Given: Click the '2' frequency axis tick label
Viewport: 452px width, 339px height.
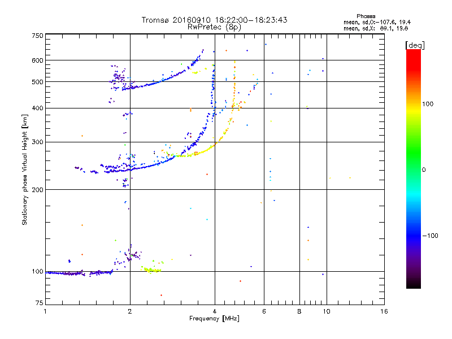Looking at the screenshot, I should pyautogui.click(x=130, y=311).
